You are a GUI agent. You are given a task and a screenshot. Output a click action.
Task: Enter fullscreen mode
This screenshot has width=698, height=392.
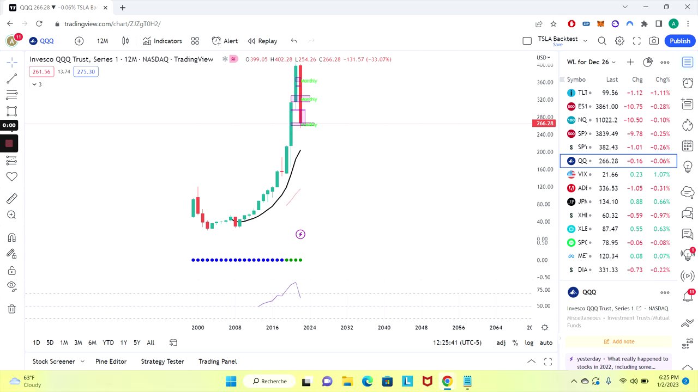636,41
